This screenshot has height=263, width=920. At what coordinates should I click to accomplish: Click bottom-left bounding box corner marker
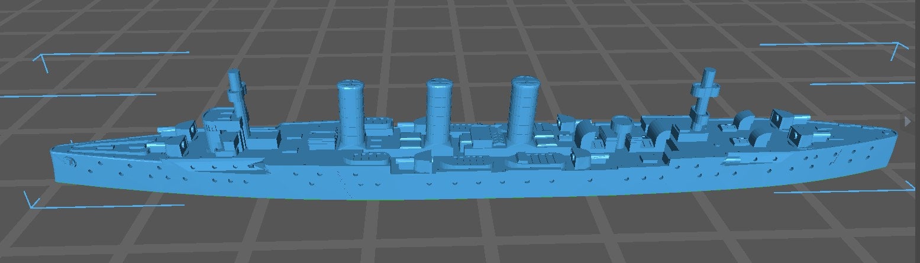pyautogui.click(x=30, y=201)
